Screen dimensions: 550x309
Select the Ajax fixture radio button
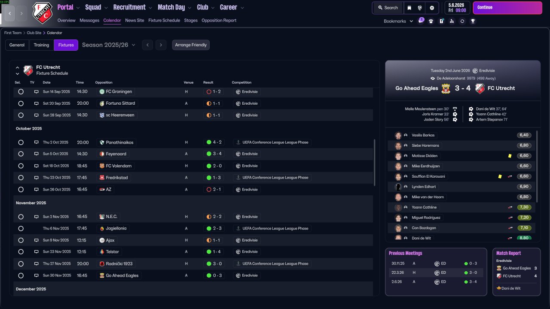pyautogui.click(x=21, y=240)
